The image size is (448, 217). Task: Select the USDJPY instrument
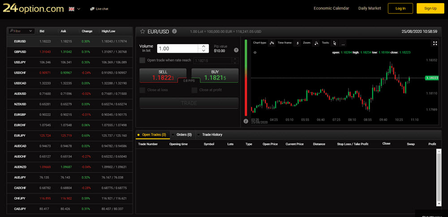70,62
